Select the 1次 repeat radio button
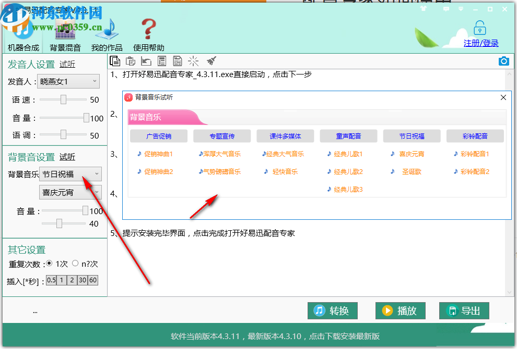 click(x=50, y=263)
